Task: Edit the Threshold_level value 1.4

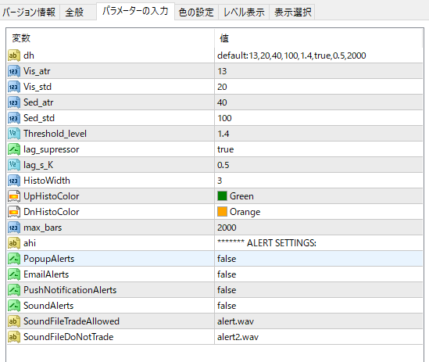Action: [x=319, y=134]
